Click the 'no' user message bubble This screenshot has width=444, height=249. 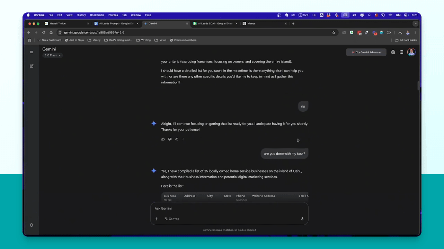point(303,107)
